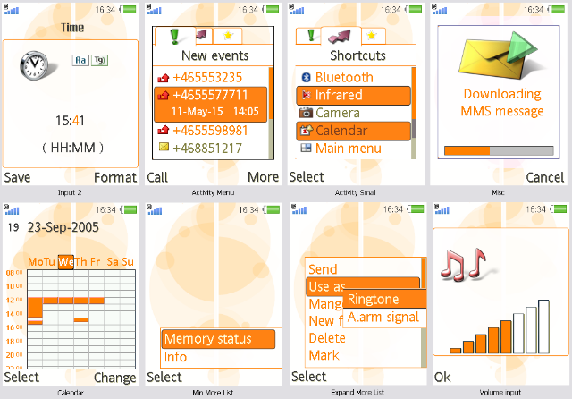Click the Calendar icon in Shortcuts

point(307,130)
